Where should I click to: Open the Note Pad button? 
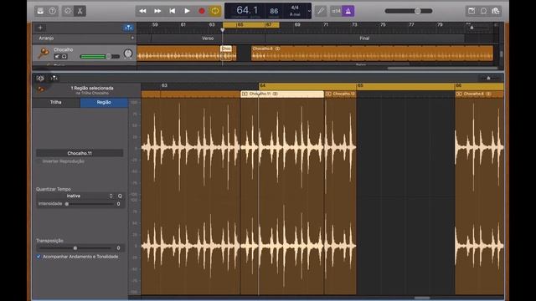point(472,11)
